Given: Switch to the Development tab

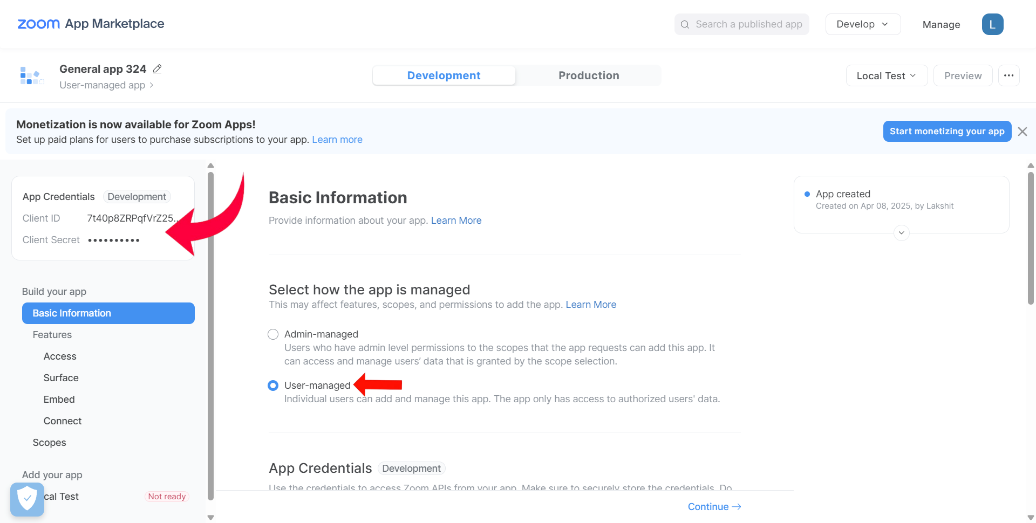Looking at the screenshot, I should click(444, 75).
